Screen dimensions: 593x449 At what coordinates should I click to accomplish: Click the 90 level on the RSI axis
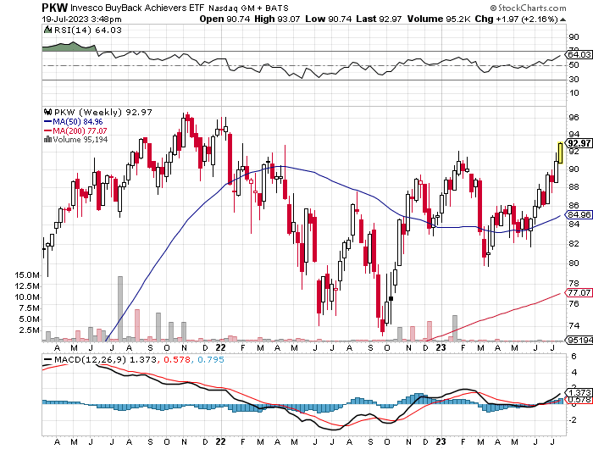pyautogui.click(x=574, y=36)
